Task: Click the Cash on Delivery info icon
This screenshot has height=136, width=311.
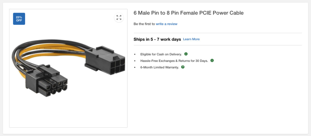Action: (x=186, y=54)
